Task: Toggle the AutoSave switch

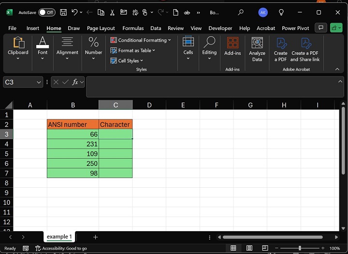Action: (x=46, y=12)
